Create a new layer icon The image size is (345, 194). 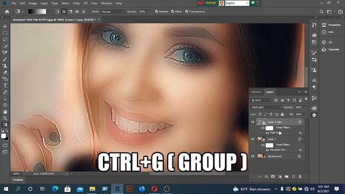pyautogui.click(x=293, y=176)
